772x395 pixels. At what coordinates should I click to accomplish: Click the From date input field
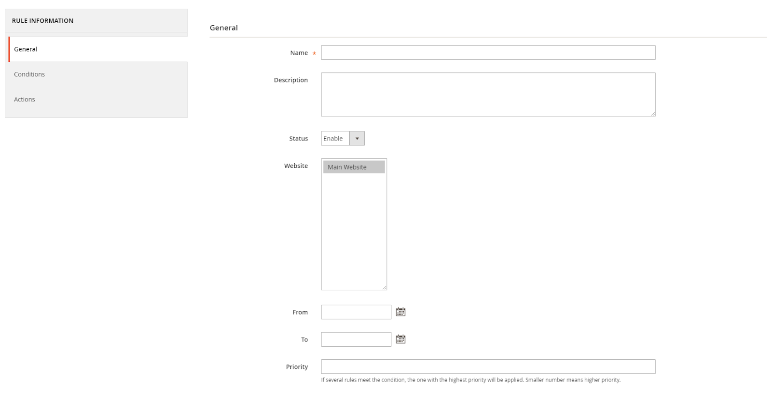(356, 312)
